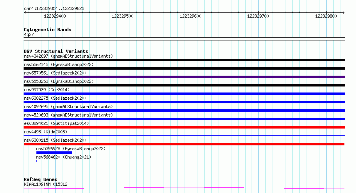Click the blue bar for nsv4092695
The image size is (356, 193).
(x=184, y=111)
